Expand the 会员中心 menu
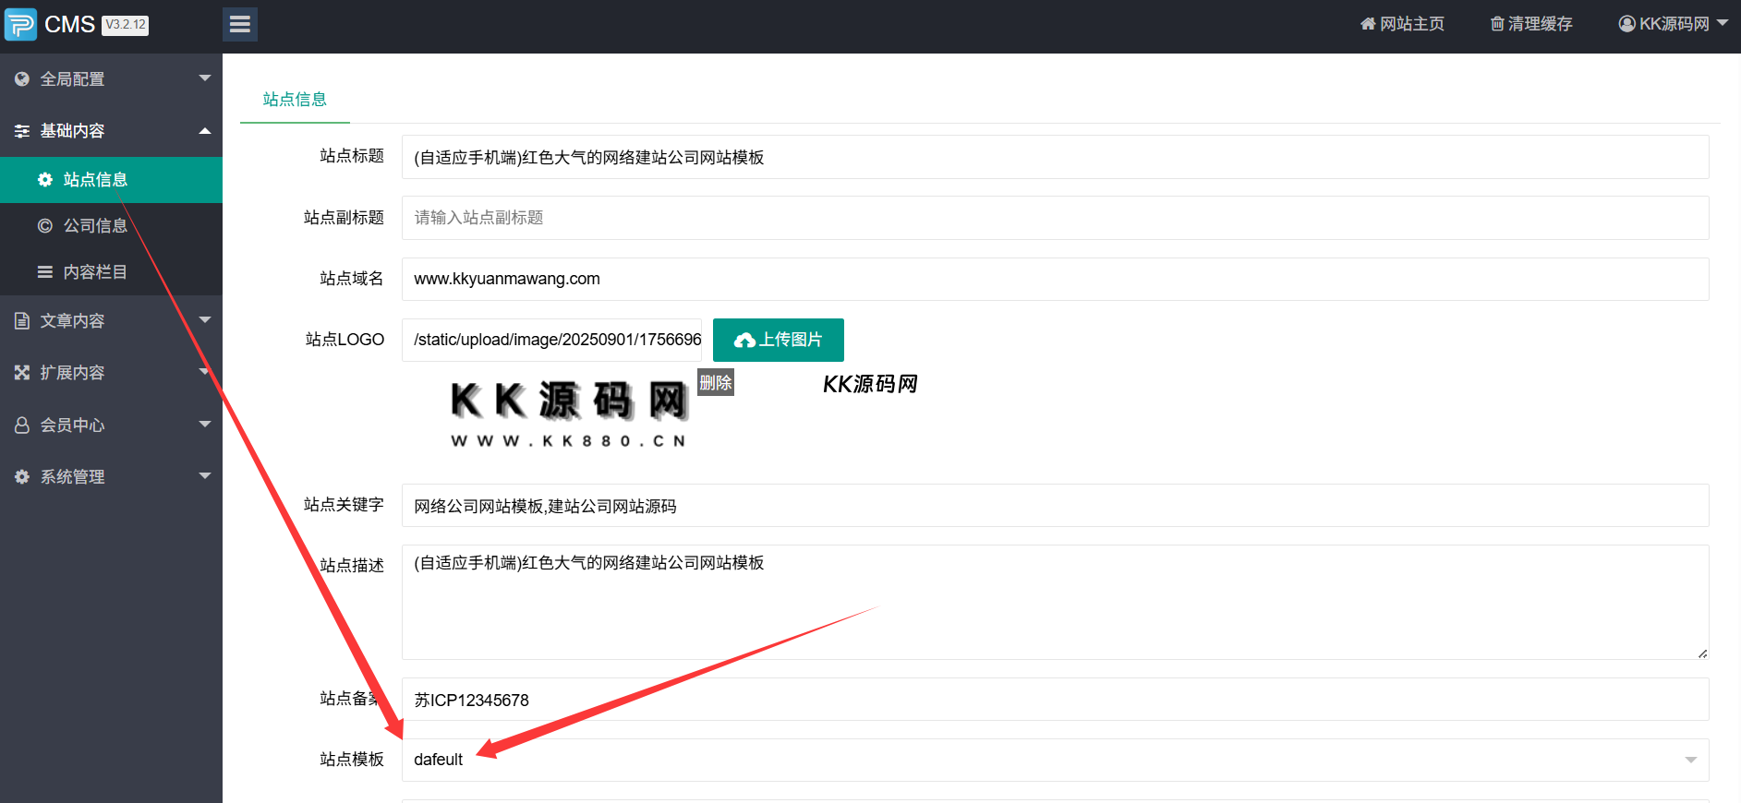The image size is (1741, 803). [x=111, y=425]
